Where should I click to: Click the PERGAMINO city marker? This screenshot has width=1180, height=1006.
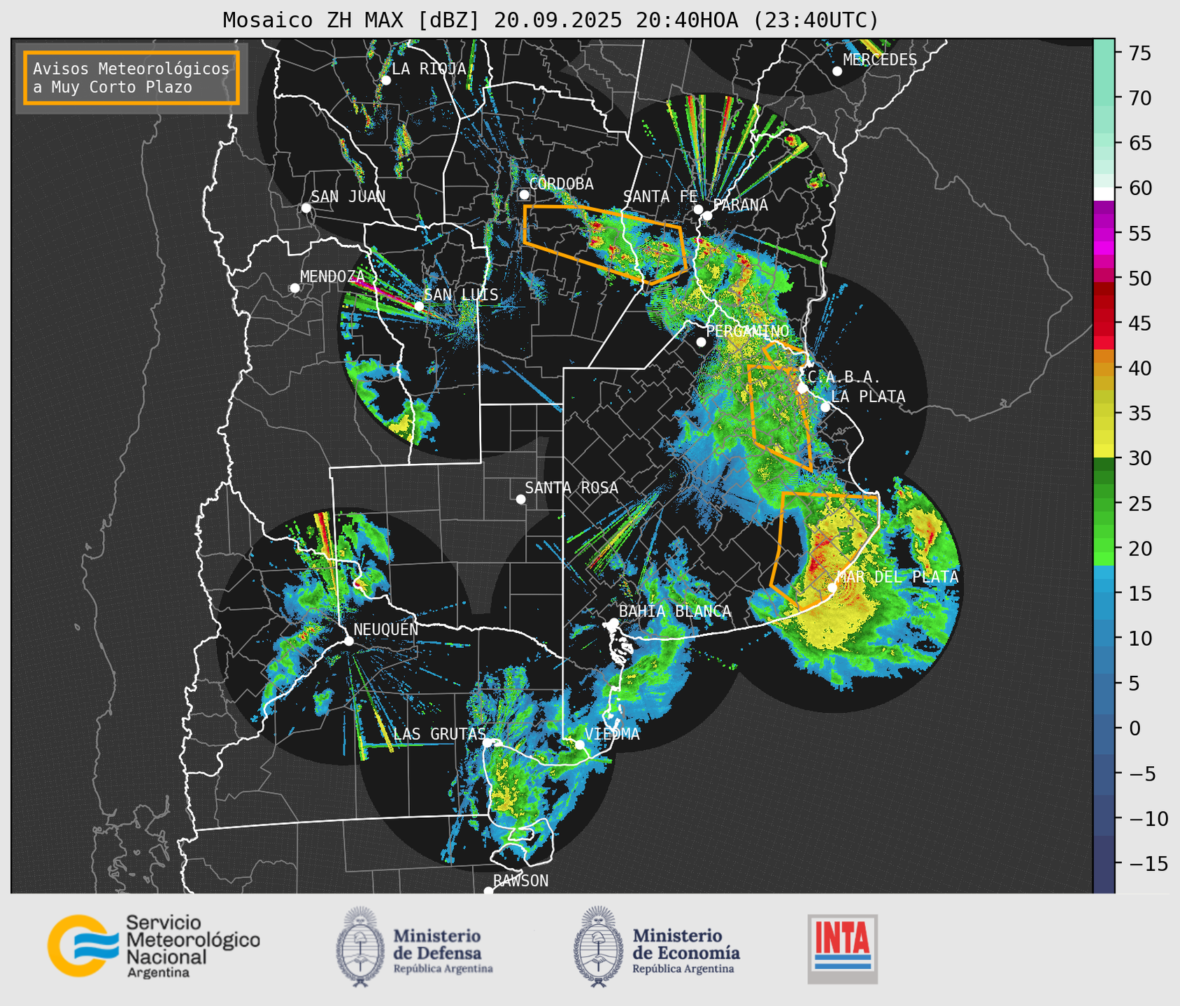(x=701, y=342)
